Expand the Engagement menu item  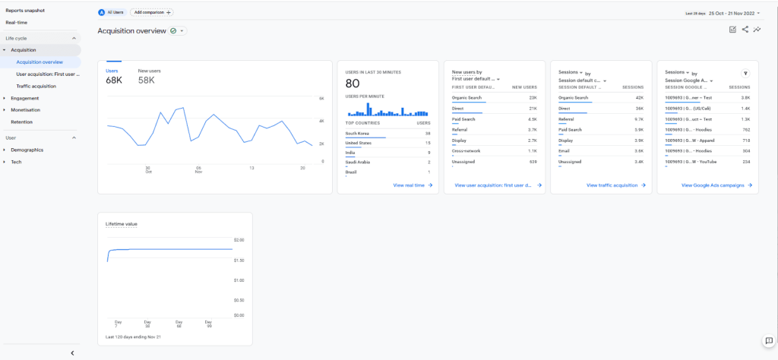pos(5,98)
